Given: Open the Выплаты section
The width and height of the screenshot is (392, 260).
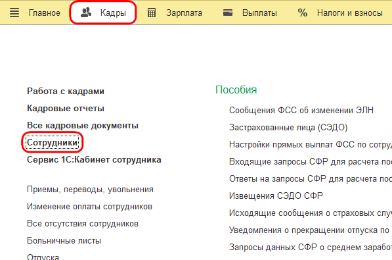Looking at the screenshot, I should pyautogui.click(x=259, y=13).
